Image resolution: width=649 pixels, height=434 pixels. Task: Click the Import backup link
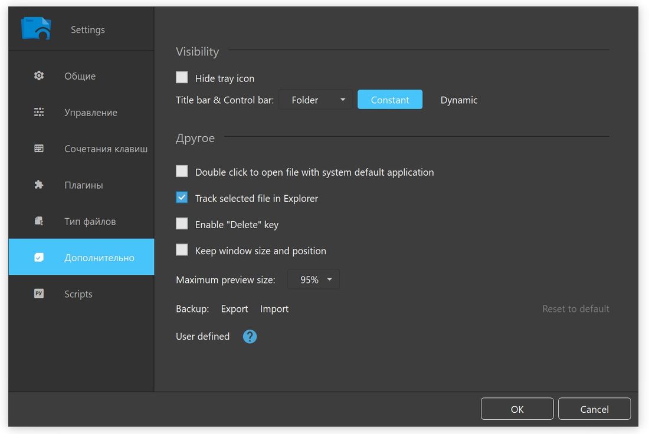point(274,308)
